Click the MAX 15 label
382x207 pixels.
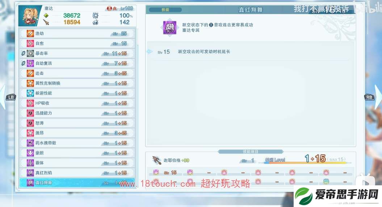(336, 159)
